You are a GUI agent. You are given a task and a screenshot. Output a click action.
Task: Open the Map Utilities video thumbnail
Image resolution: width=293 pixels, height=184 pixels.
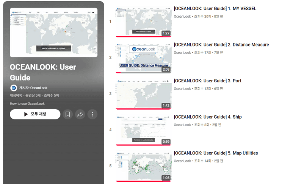click(x=143, y=166)
